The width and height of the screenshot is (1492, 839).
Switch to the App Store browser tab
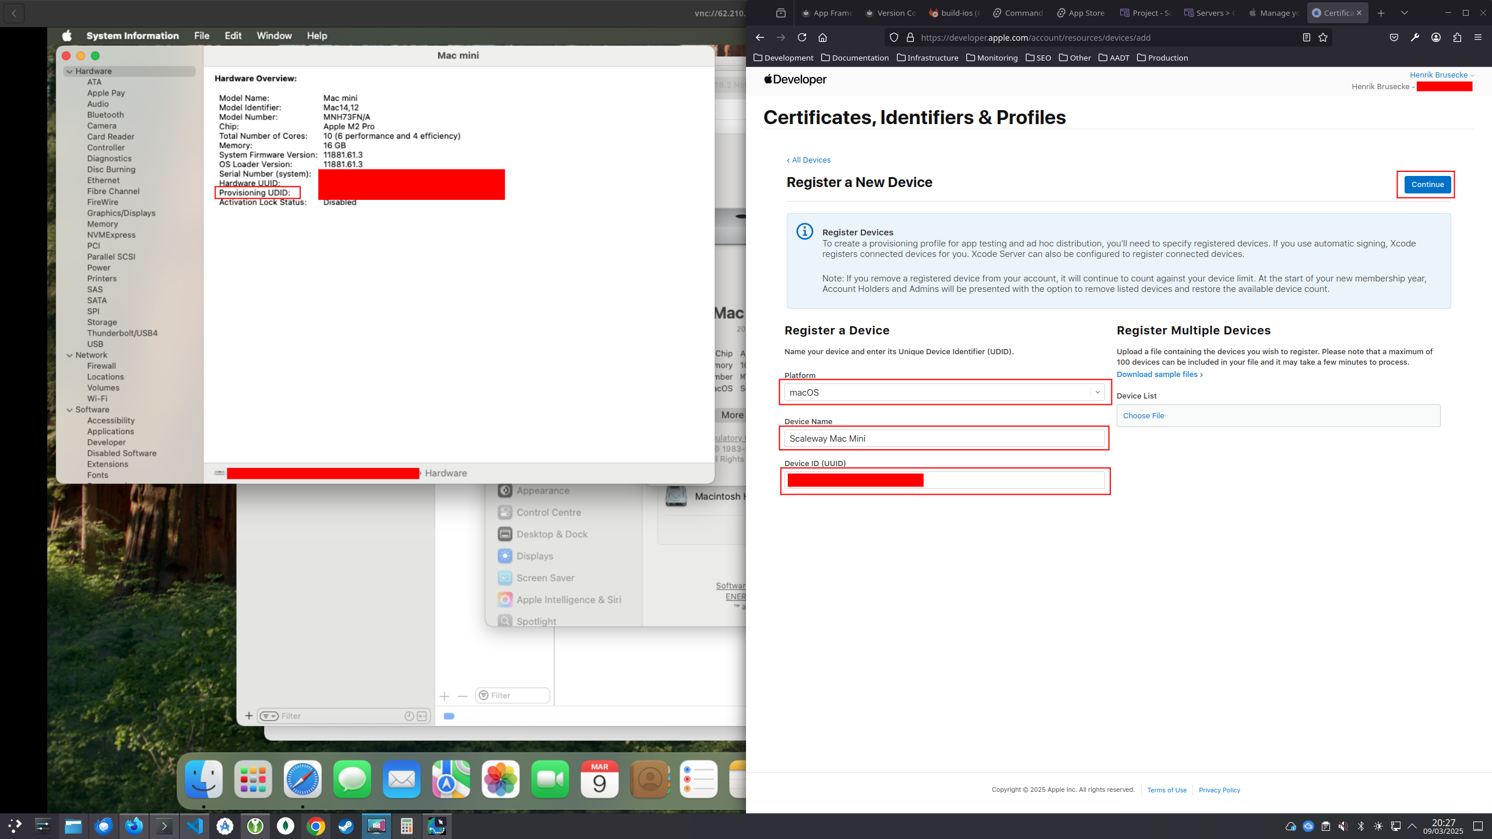point(1081,13)
